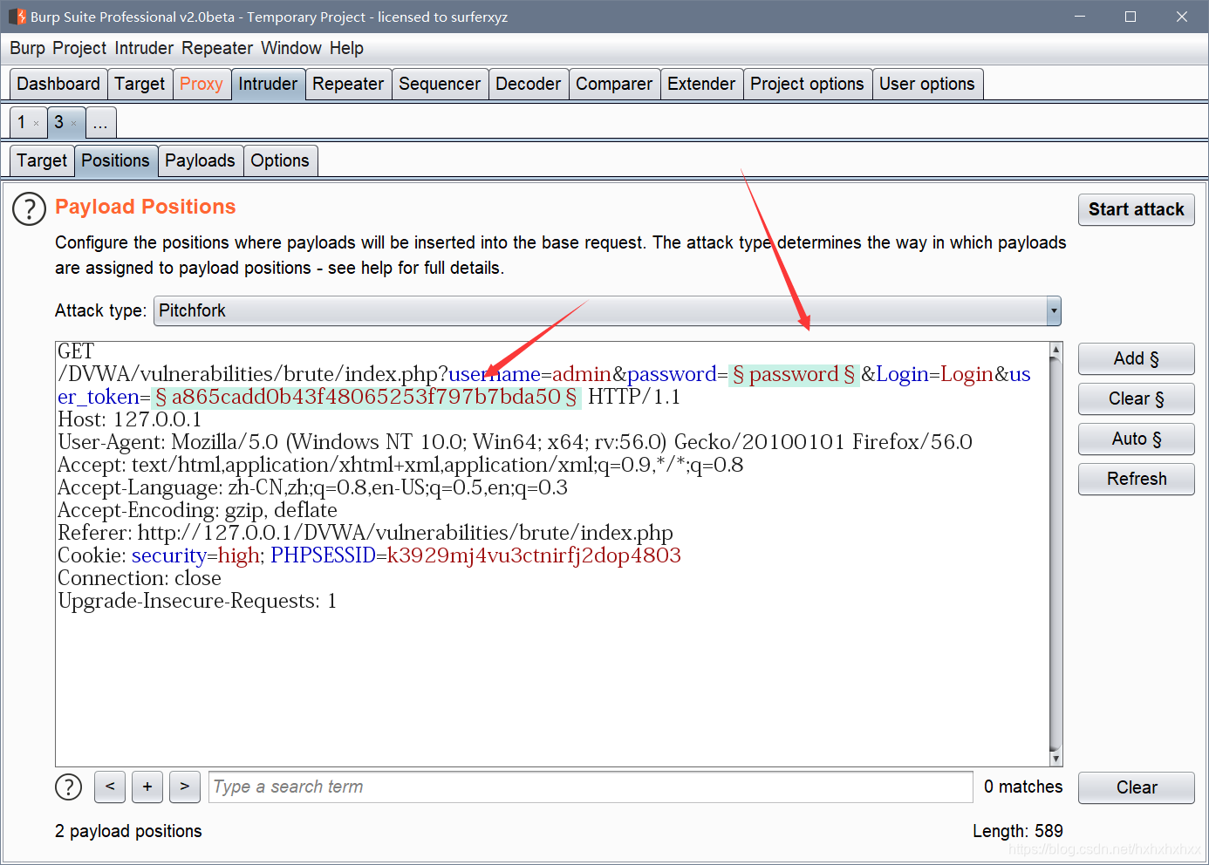1209x865 pixels.
Task: Select the main Intruder tab
Action: (x=268, y=84)
